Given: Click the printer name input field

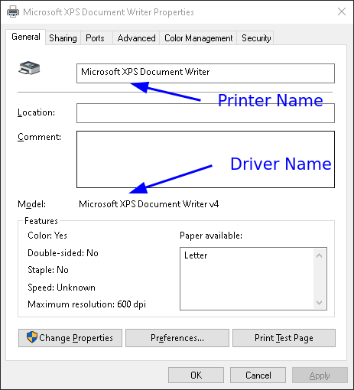Looking at the screenshot, I should click(x=206, y=73).
